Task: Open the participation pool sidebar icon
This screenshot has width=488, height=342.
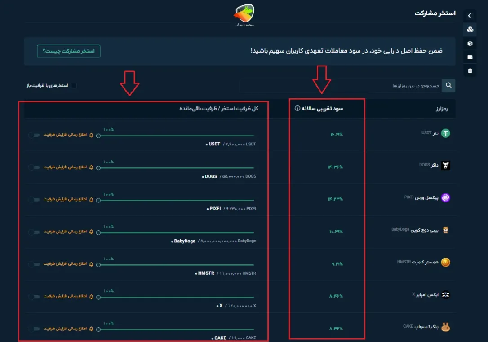Action: coord(470,30)
